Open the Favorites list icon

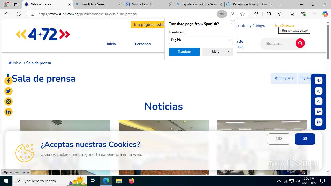click(x=280, y=14)
